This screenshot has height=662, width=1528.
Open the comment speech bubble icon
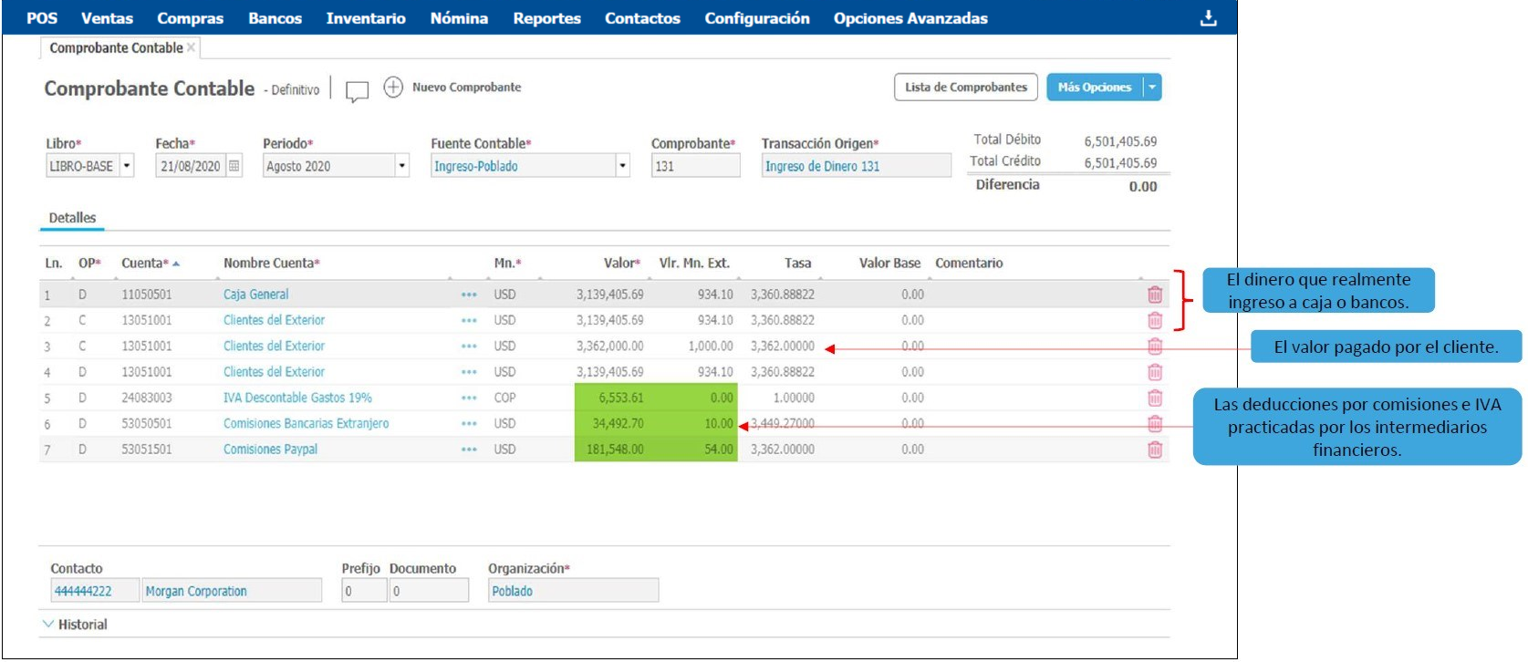(357, 90)
